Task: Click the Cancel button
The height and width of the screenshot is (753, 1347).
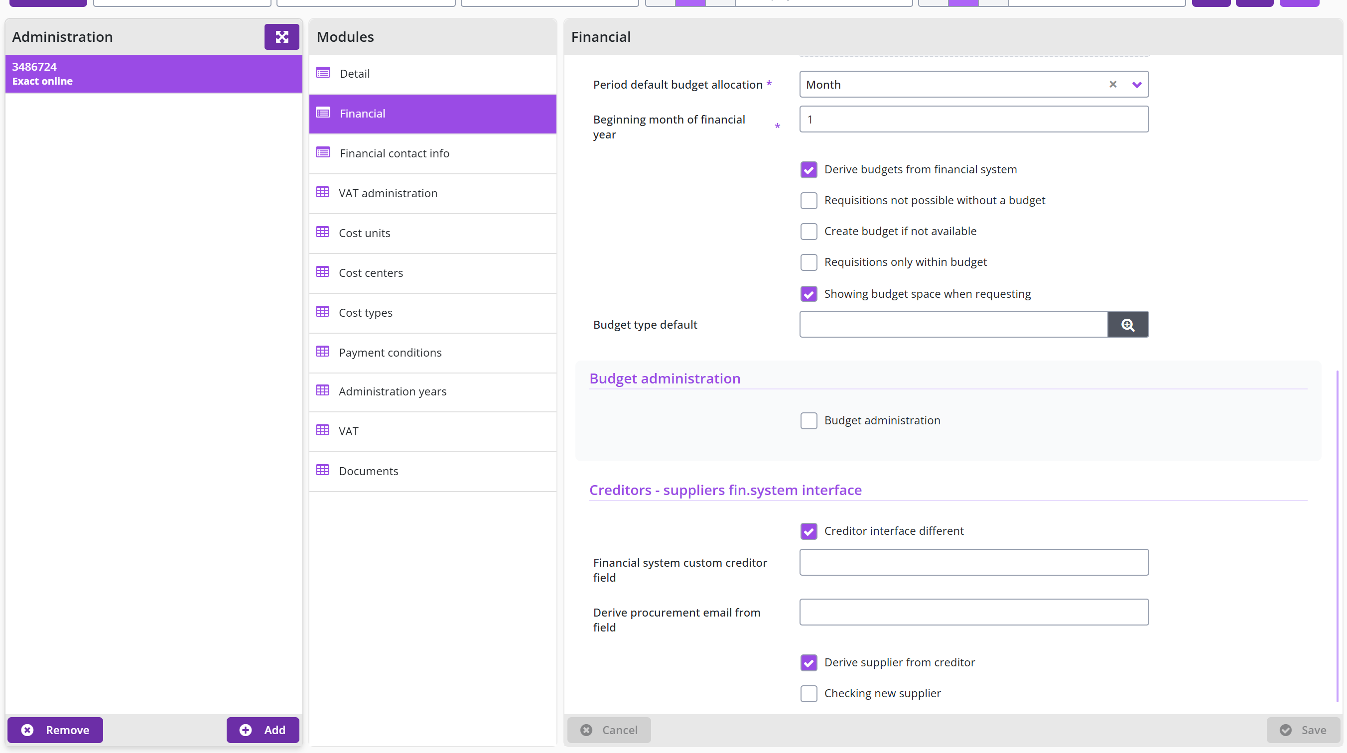Action: (609, 730)
